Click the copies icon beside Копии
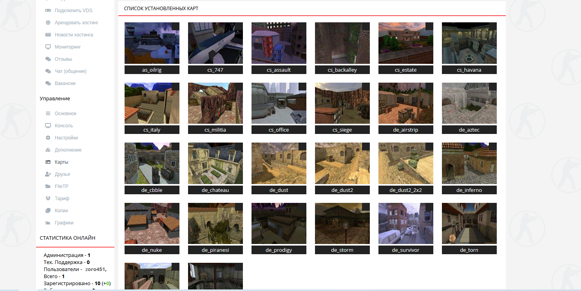The height and width of the screenshot is (291, 581). (48, 211)
